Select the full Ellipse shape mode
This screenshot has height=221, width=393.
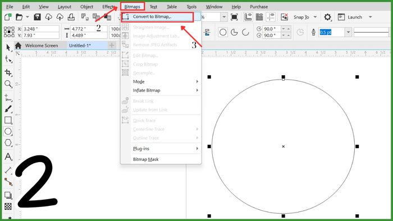coord(223,33)
